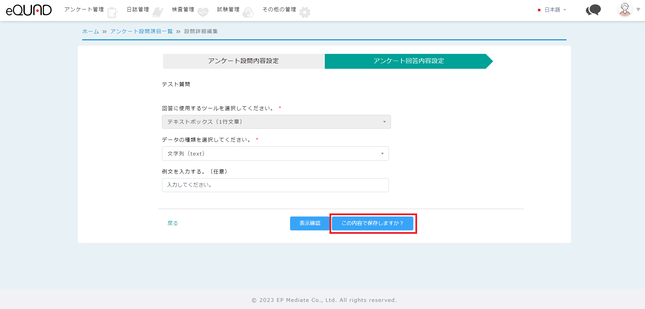Click the heart-rate icon beside 検査管理
Screen dimensions: 645x309
pos(203,12)
